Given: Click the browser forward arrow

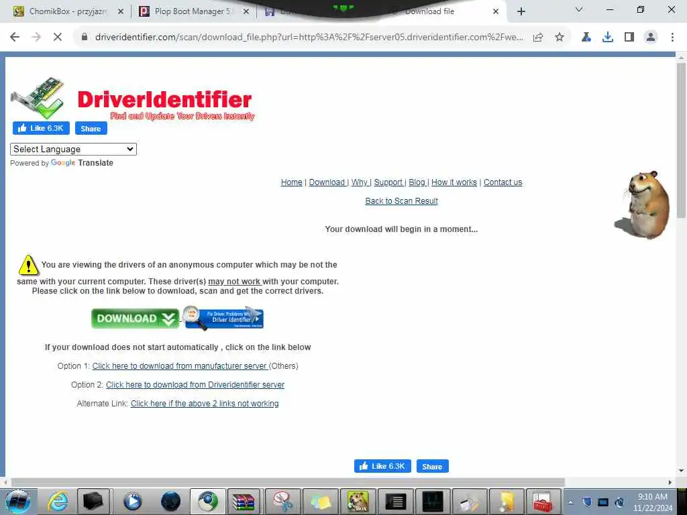Looking at the screenshot, I should click(36, 38).
